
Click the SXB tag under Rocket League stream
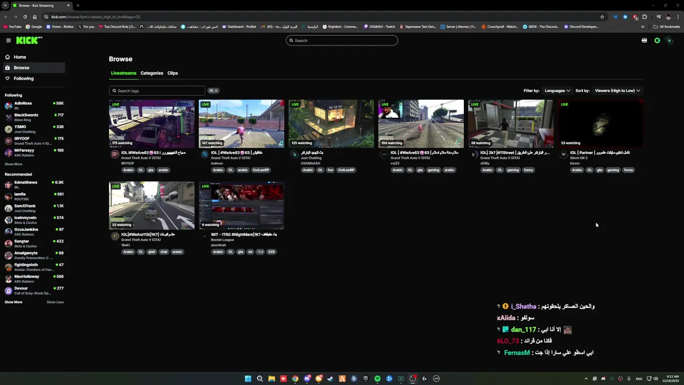click(x=271, y=252)
